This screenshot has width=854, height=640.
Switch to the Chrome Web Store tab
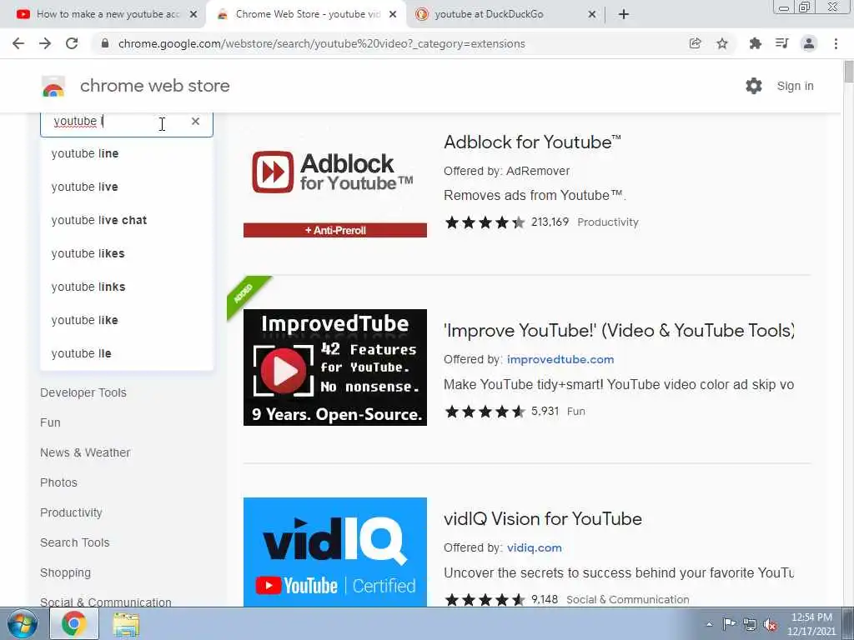pos(305,14)
